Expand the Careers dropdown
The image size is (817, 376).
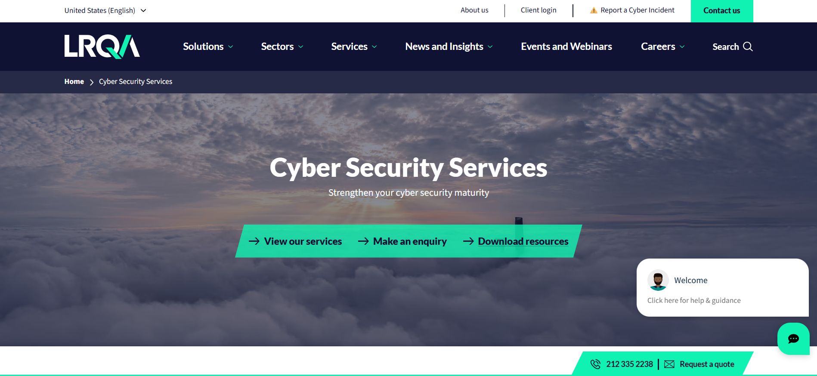[662, 46]
